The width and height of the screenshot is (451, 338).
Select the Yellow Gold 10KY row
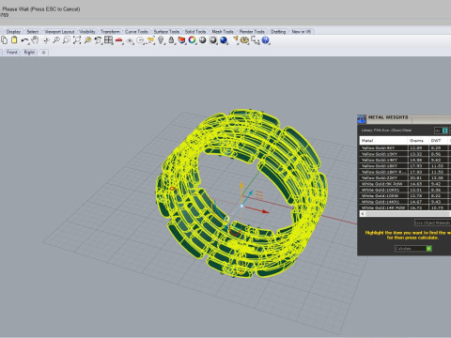[x=405, y=154]
